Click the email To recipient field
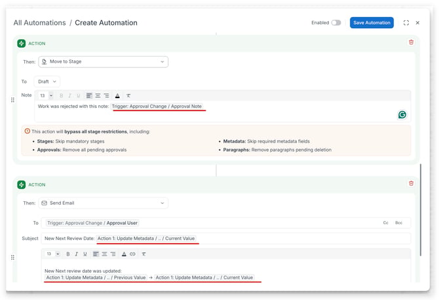Viewport: 439px width, 300px height. coord(226,223)
